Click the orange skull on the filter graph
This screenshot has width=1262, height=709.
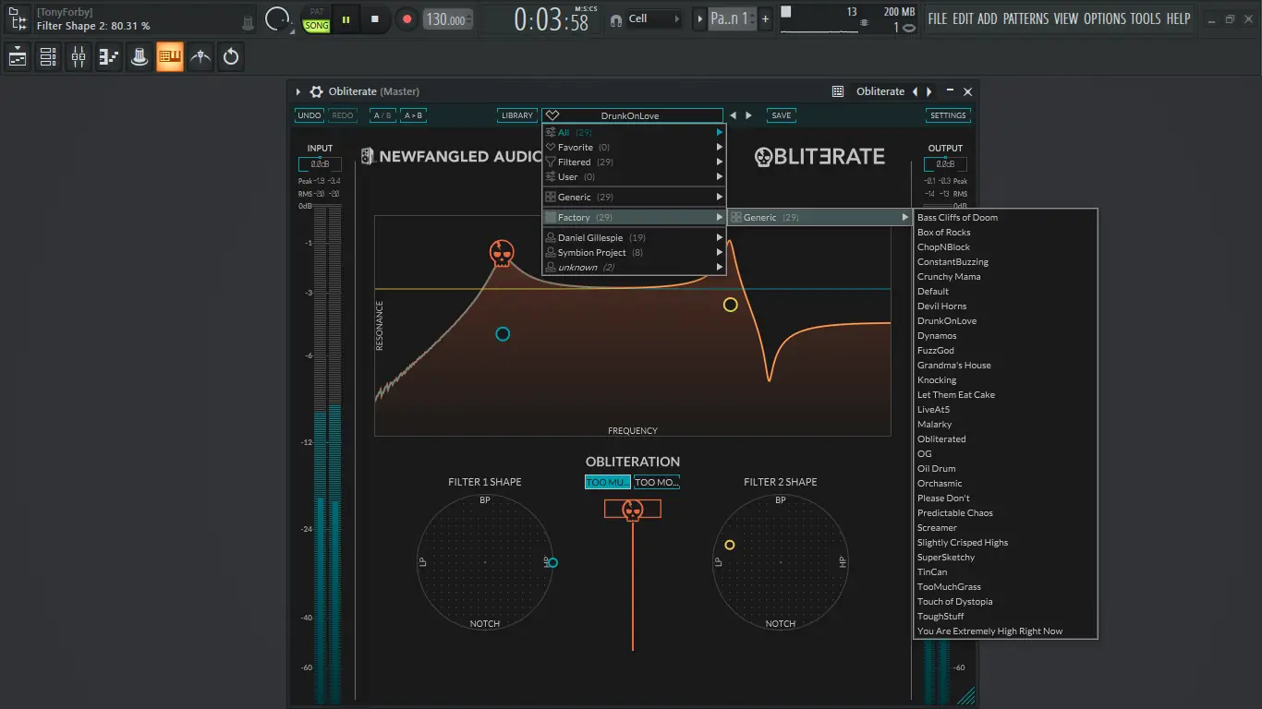pyautogui.click(x=502, y=254)
